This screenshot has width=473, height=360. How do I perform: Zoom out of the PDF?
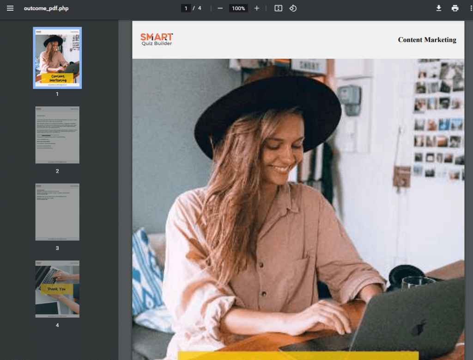click(220, 8)
